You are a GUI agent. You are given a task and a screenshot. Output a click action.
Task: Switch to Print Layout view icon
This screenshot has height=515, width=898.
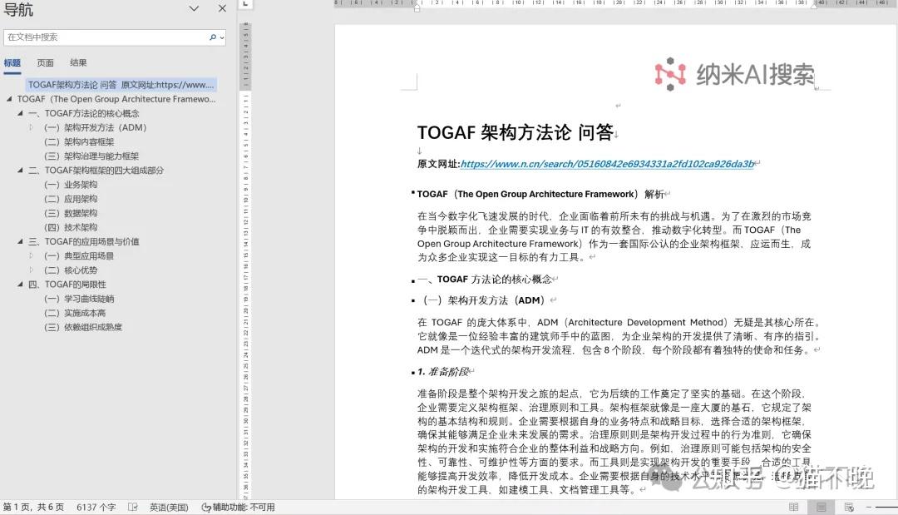click(822, 507)
